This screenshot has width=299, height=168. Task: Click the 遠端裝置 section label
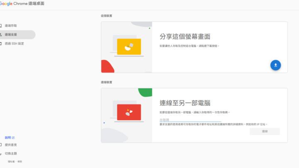pos(106,82)
